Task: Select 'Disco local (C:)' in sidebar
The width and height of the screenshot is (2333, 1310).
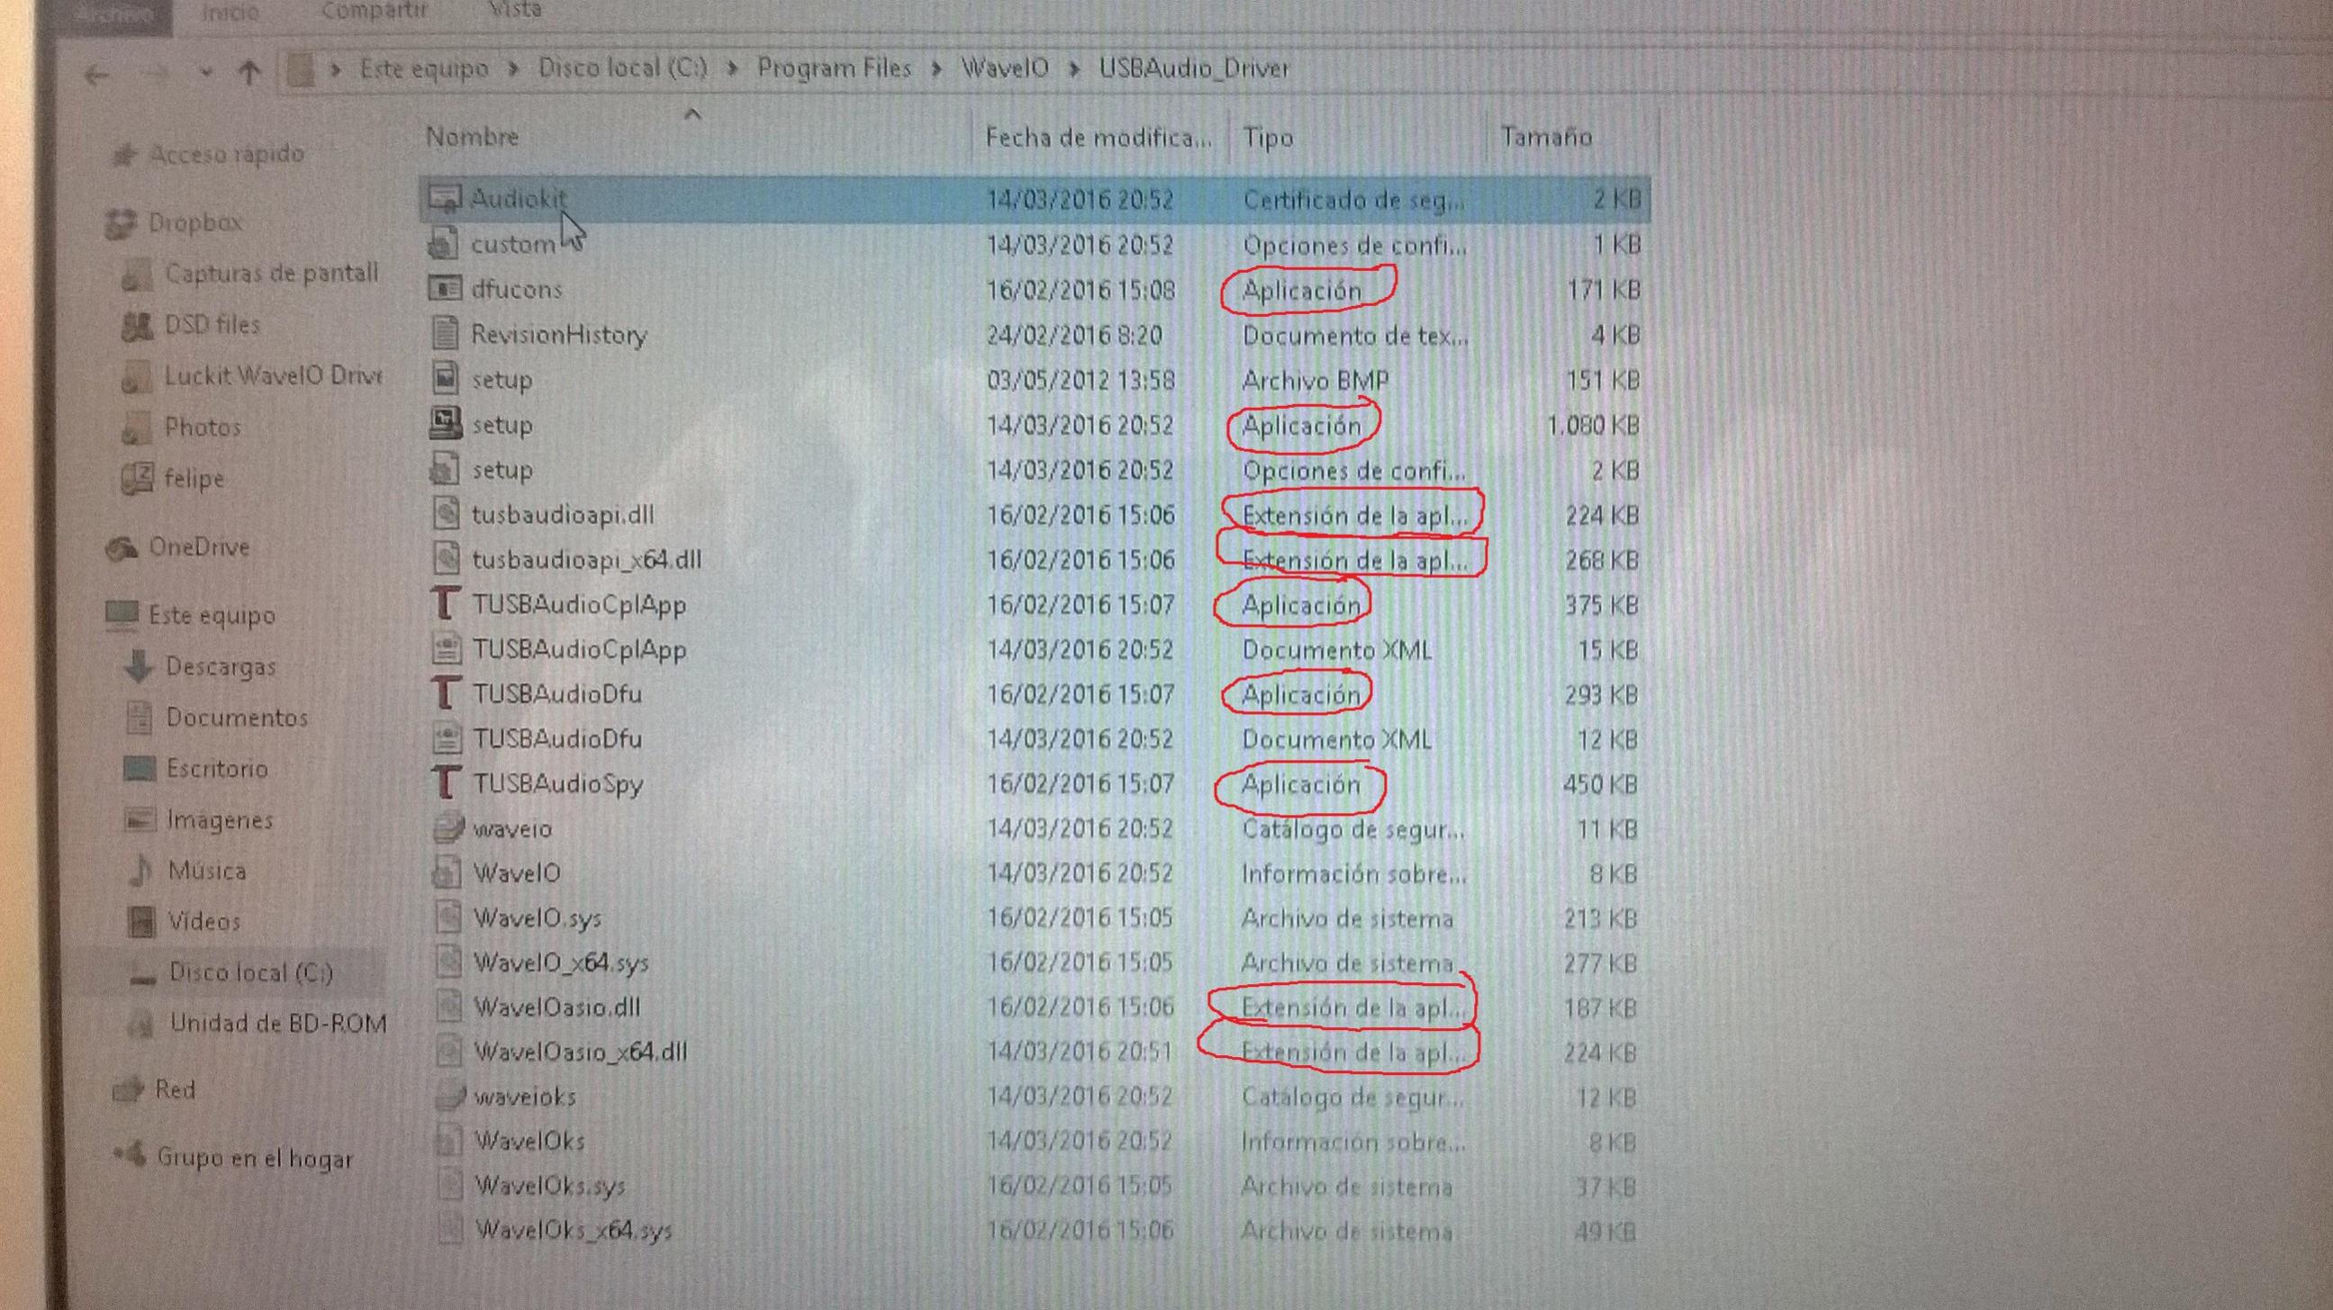Action: (x=251, y=973)
